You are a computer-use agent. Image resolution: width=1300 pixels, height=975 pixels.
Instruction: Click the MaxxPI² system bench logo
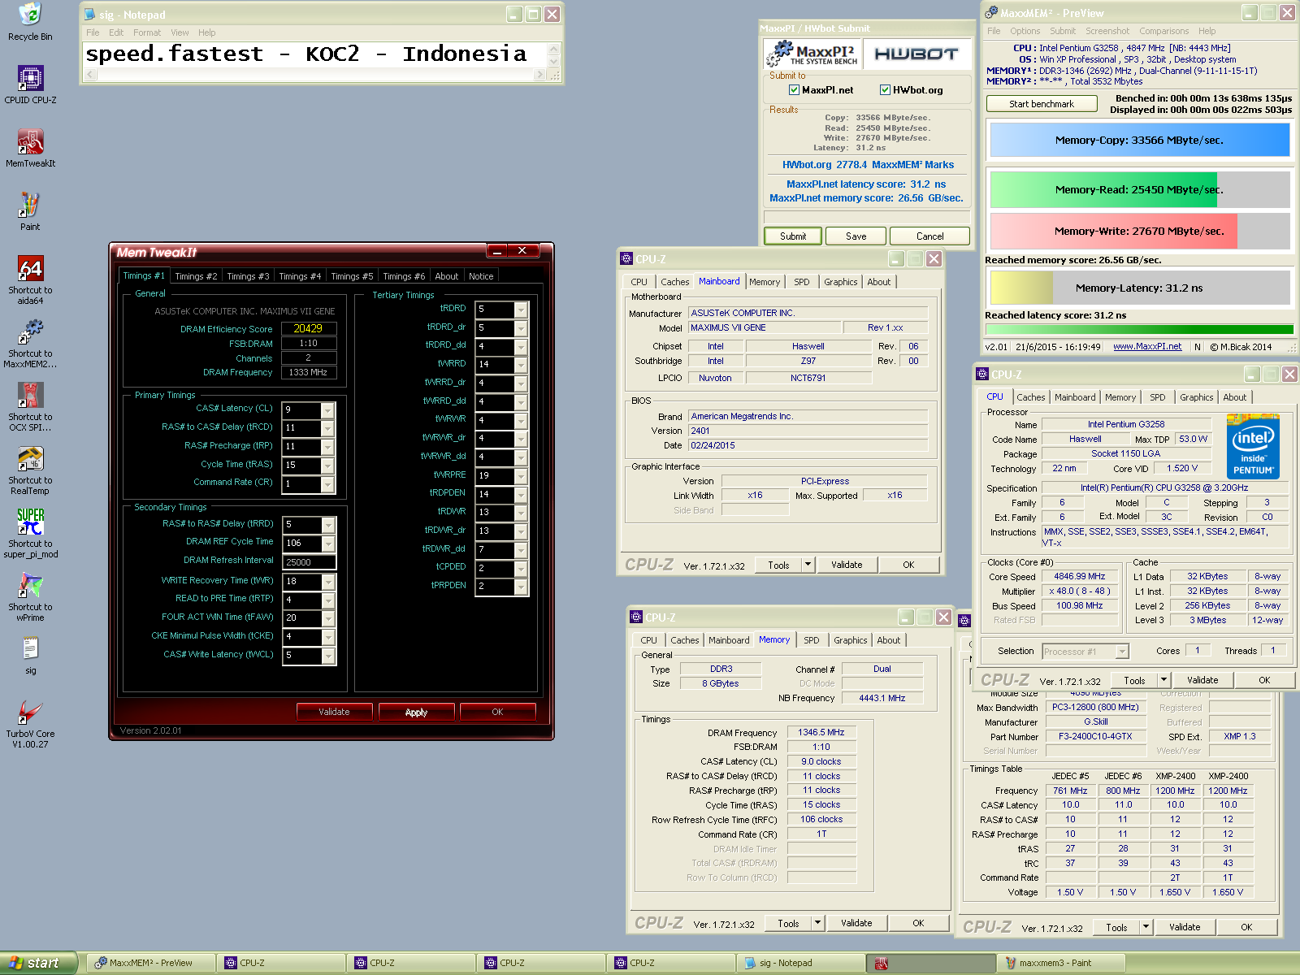pyautogui.click(x=813, y=54)
